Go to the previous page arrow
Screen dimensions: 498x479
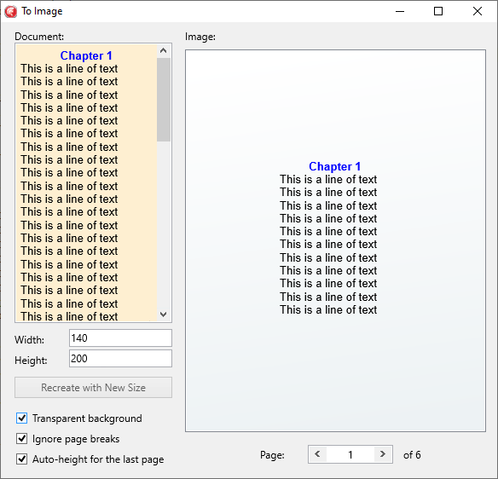pyautogui.click(x=317, y=454)
